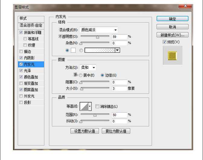The width and height of the screenshot is (203, 160).
Task: Select the gradient radio button
Action: 81,50
